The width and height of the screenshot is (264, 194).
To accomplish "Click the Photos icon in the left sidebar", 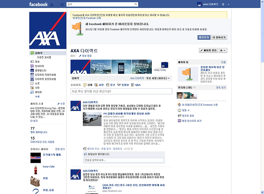I will pos(32,88).
